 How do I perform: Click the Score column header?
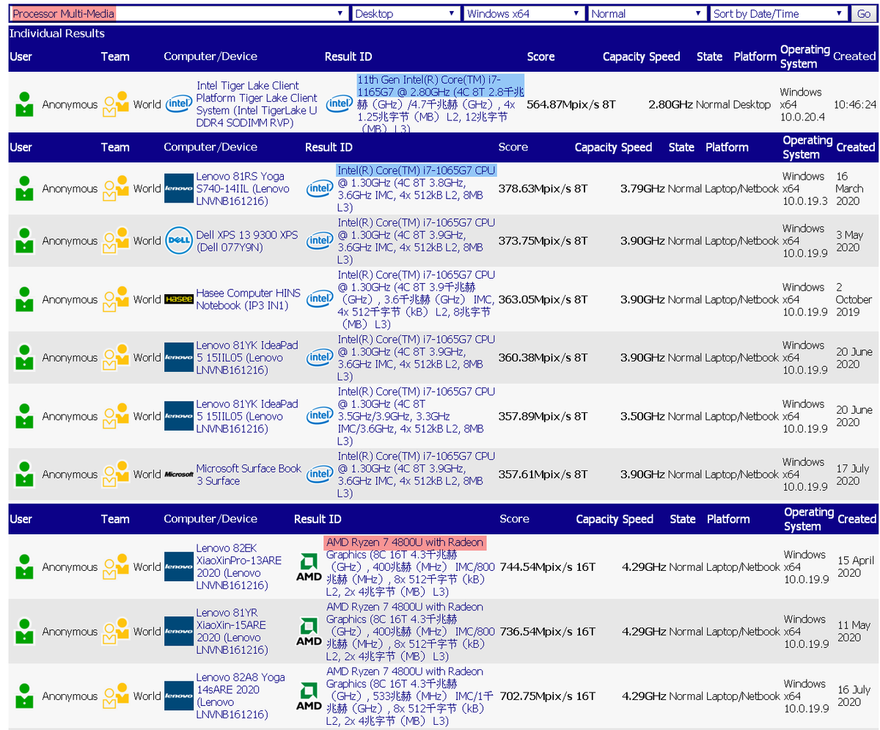click(540, 56)
